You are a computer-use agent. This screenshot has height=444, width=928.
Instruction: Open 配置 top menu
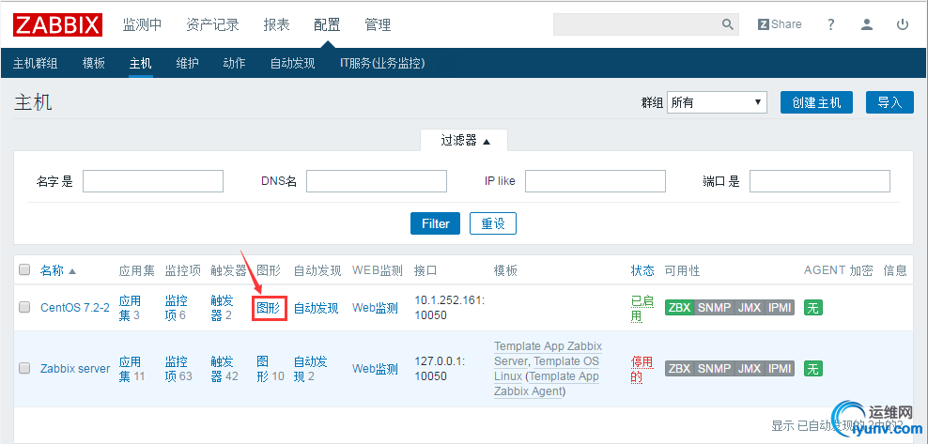(x=327, y=24)
